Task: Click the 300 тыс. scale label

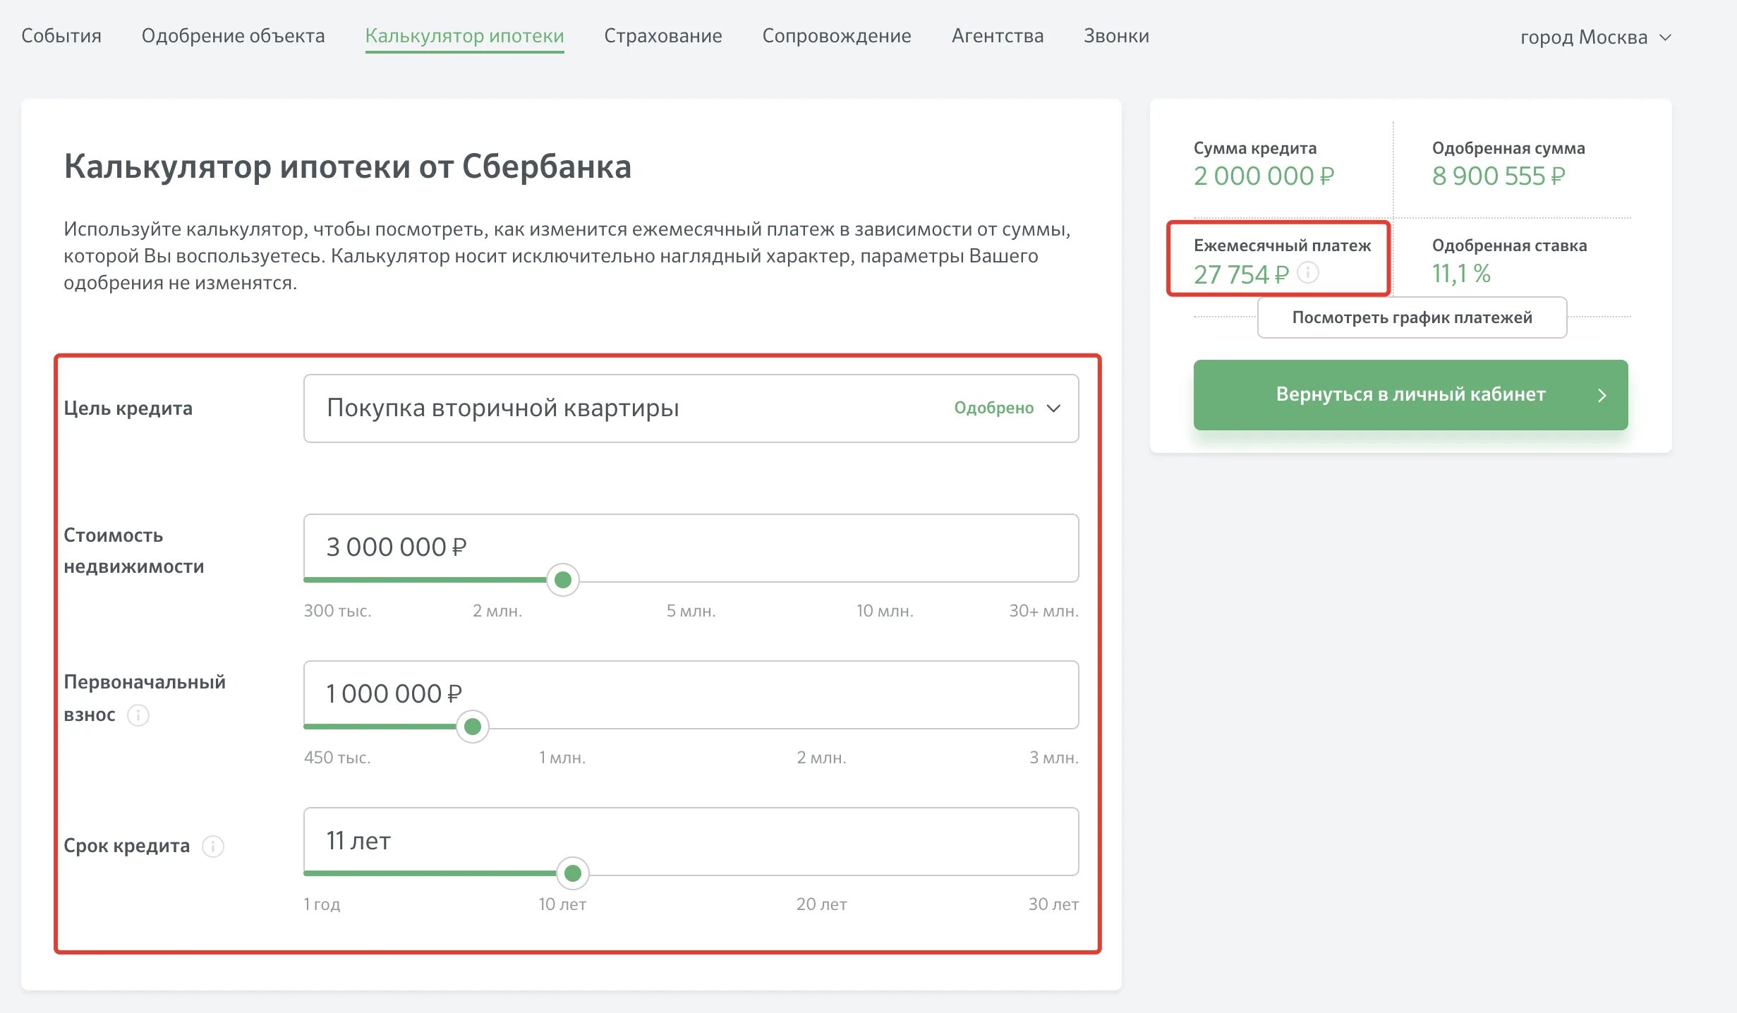Action: (x=337, y=611)
